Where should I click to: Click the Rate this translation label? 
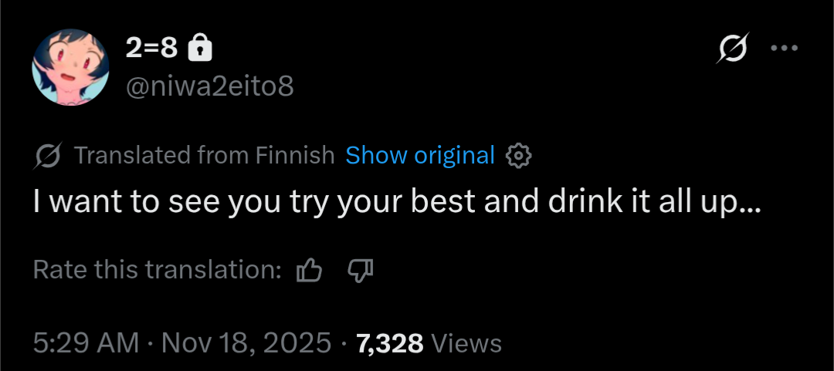(157, 269)
